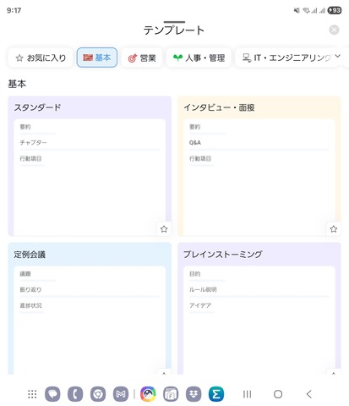Tap the recent apps navigation button
Screen dimensions: 349x406
247,394
